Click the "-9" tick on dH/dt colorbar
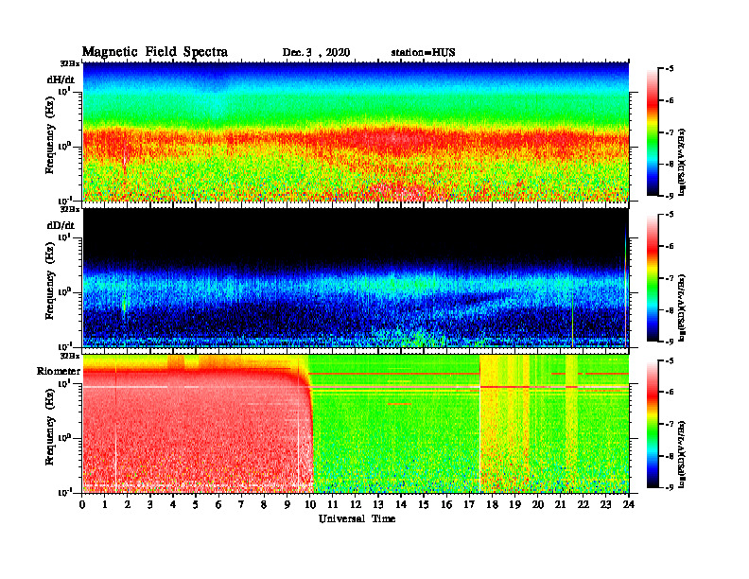Screen dimensions: 749x579 (670, 196)
